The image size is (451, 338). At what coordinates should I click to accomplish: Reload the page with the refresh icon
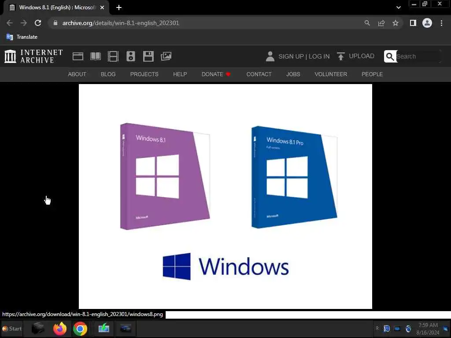point(38,23)
